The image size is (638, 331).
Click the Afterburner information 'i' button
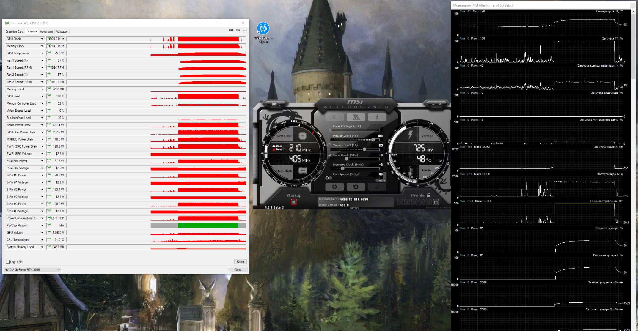coord(377,117)
